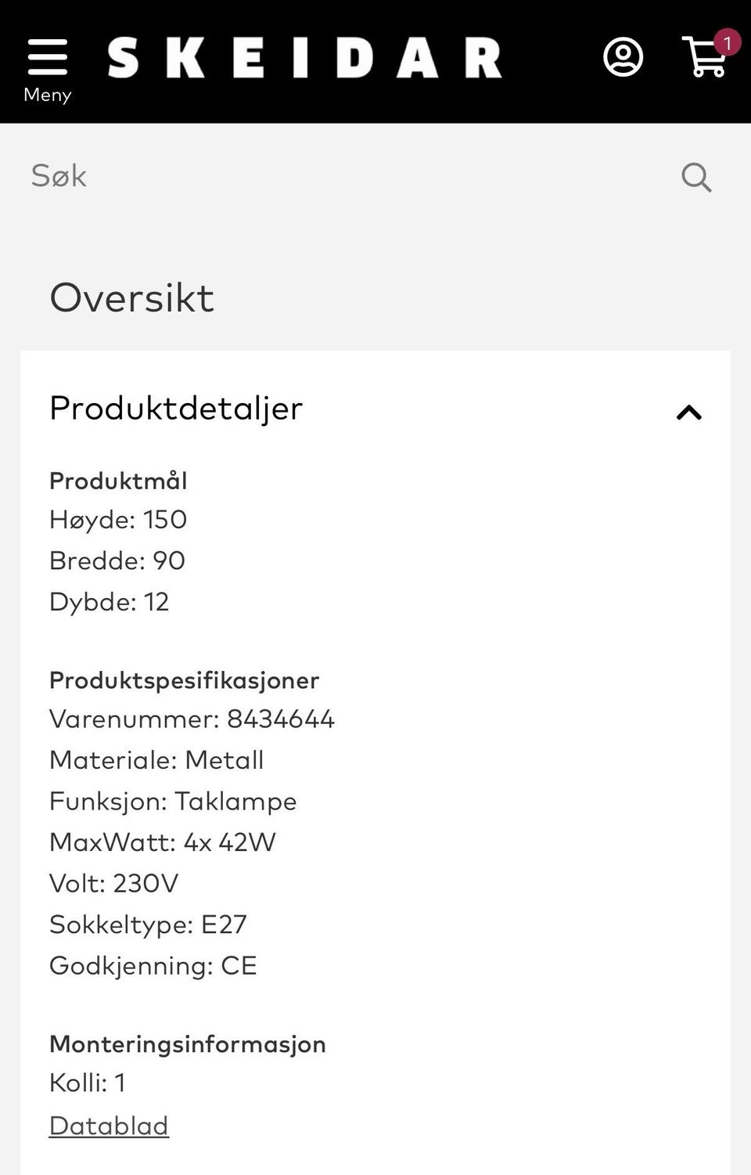Click the Produktdetaljer section title
Image resolution: width=751 pixels, height=1175 pixels.
pyautogui.click(x=176, y=408)
